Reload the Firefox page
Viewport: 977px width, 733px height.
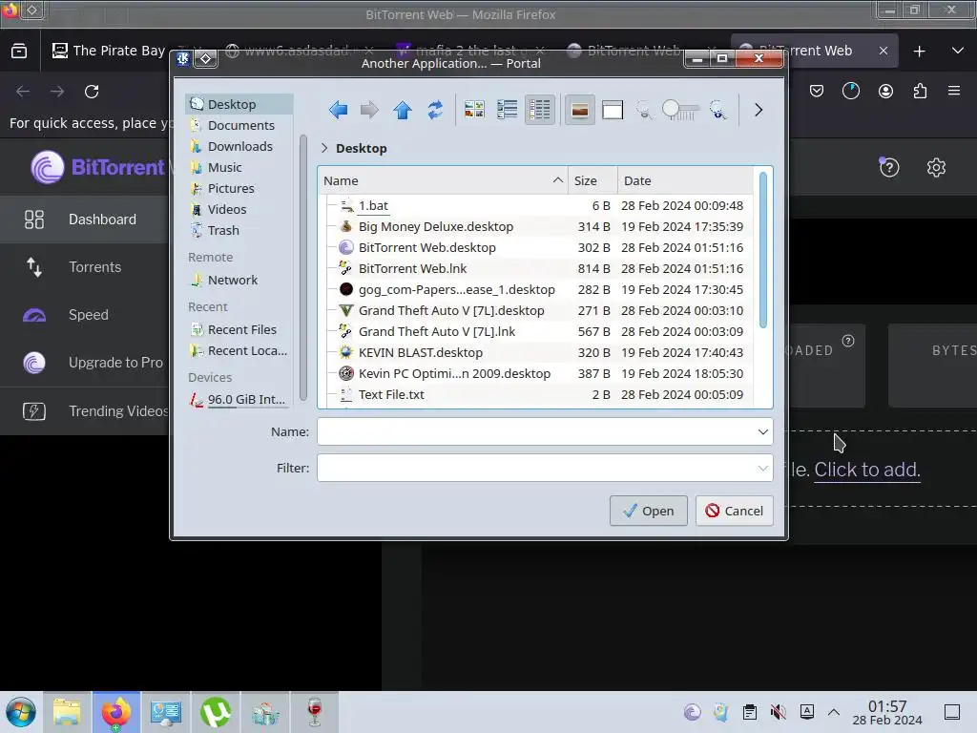tap(92, 92)
